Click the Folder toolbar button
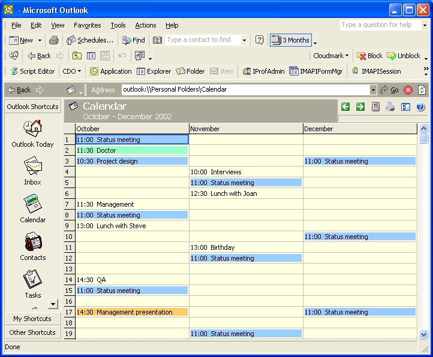 (190, 71)
